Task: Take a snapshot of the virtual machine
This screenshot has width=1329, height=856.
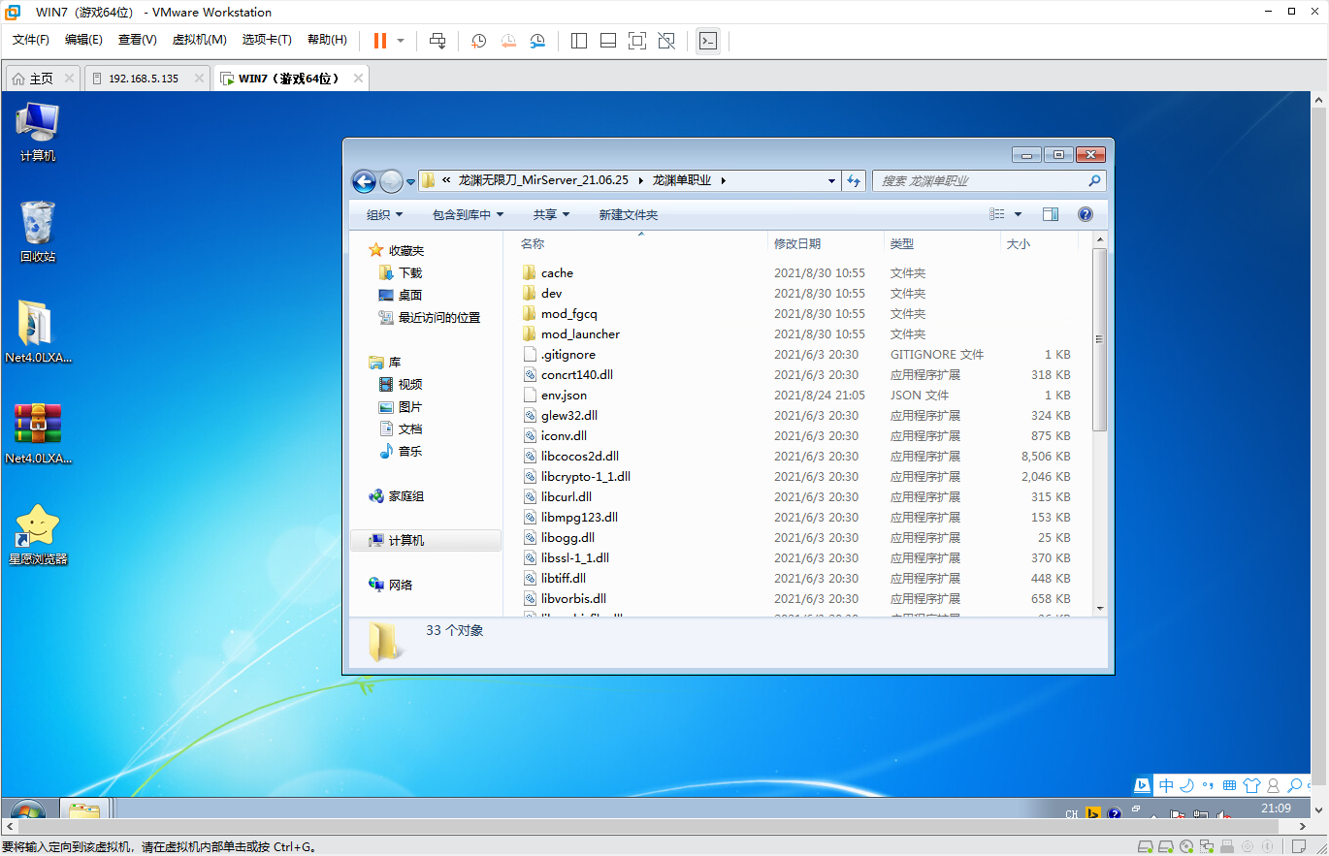Action: [479, 41]
